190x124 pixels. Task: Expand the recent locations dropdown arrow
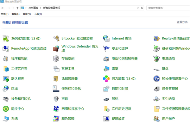pos(13,8)
